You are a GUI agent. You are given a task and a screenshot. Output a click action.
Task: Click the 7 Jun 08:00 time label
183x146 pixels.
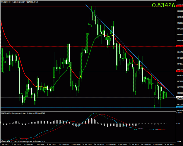40,145
